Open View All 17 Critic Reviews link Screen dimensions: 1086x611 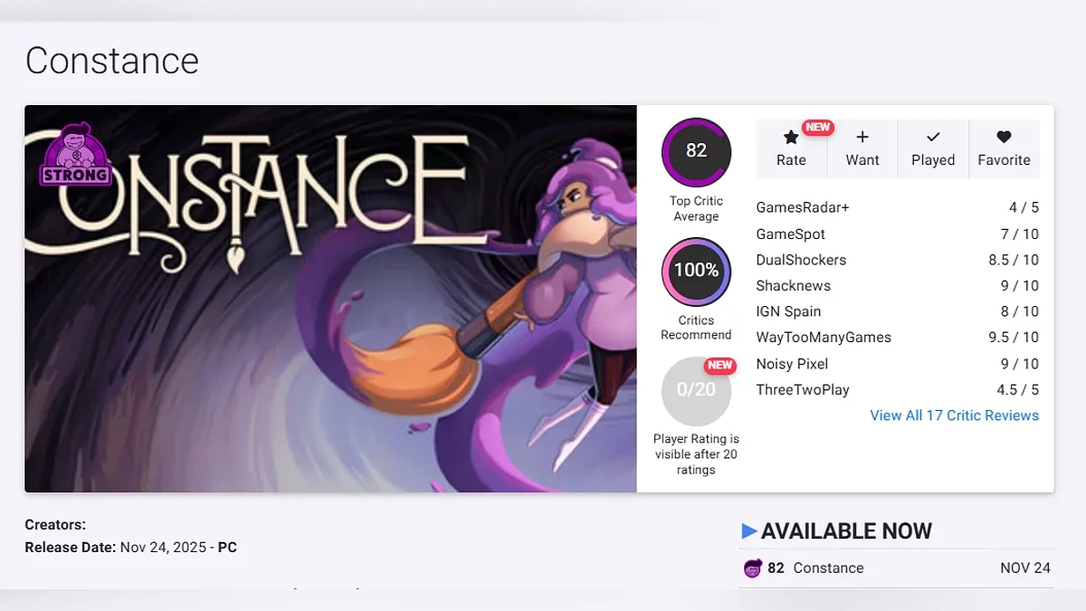(x=954, y=415)
